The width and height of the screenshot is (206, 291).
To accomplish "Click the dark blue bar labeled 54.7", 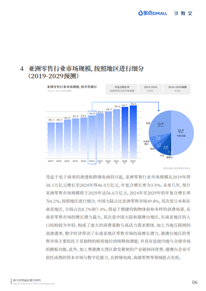I will pyautogui.click(x=125, y=133).
